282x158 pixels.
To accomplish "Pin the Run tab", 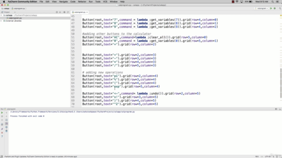I will click(2, 129).
